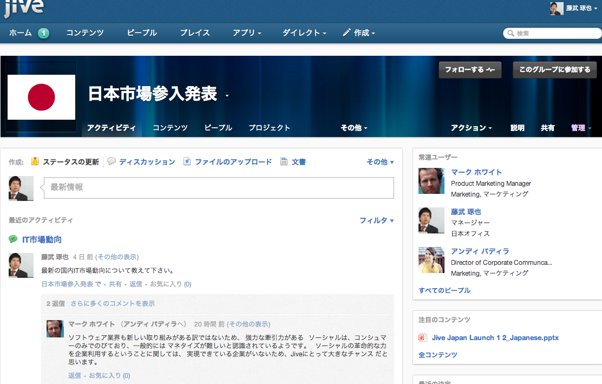Click さらに多くのコメントを表示
This screenshot has width=602, height=384.
point(113,303)
